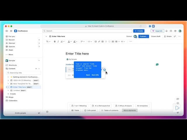187x140 pixels.
Task: Open the text style dropdown
Action: coord(48,41)
